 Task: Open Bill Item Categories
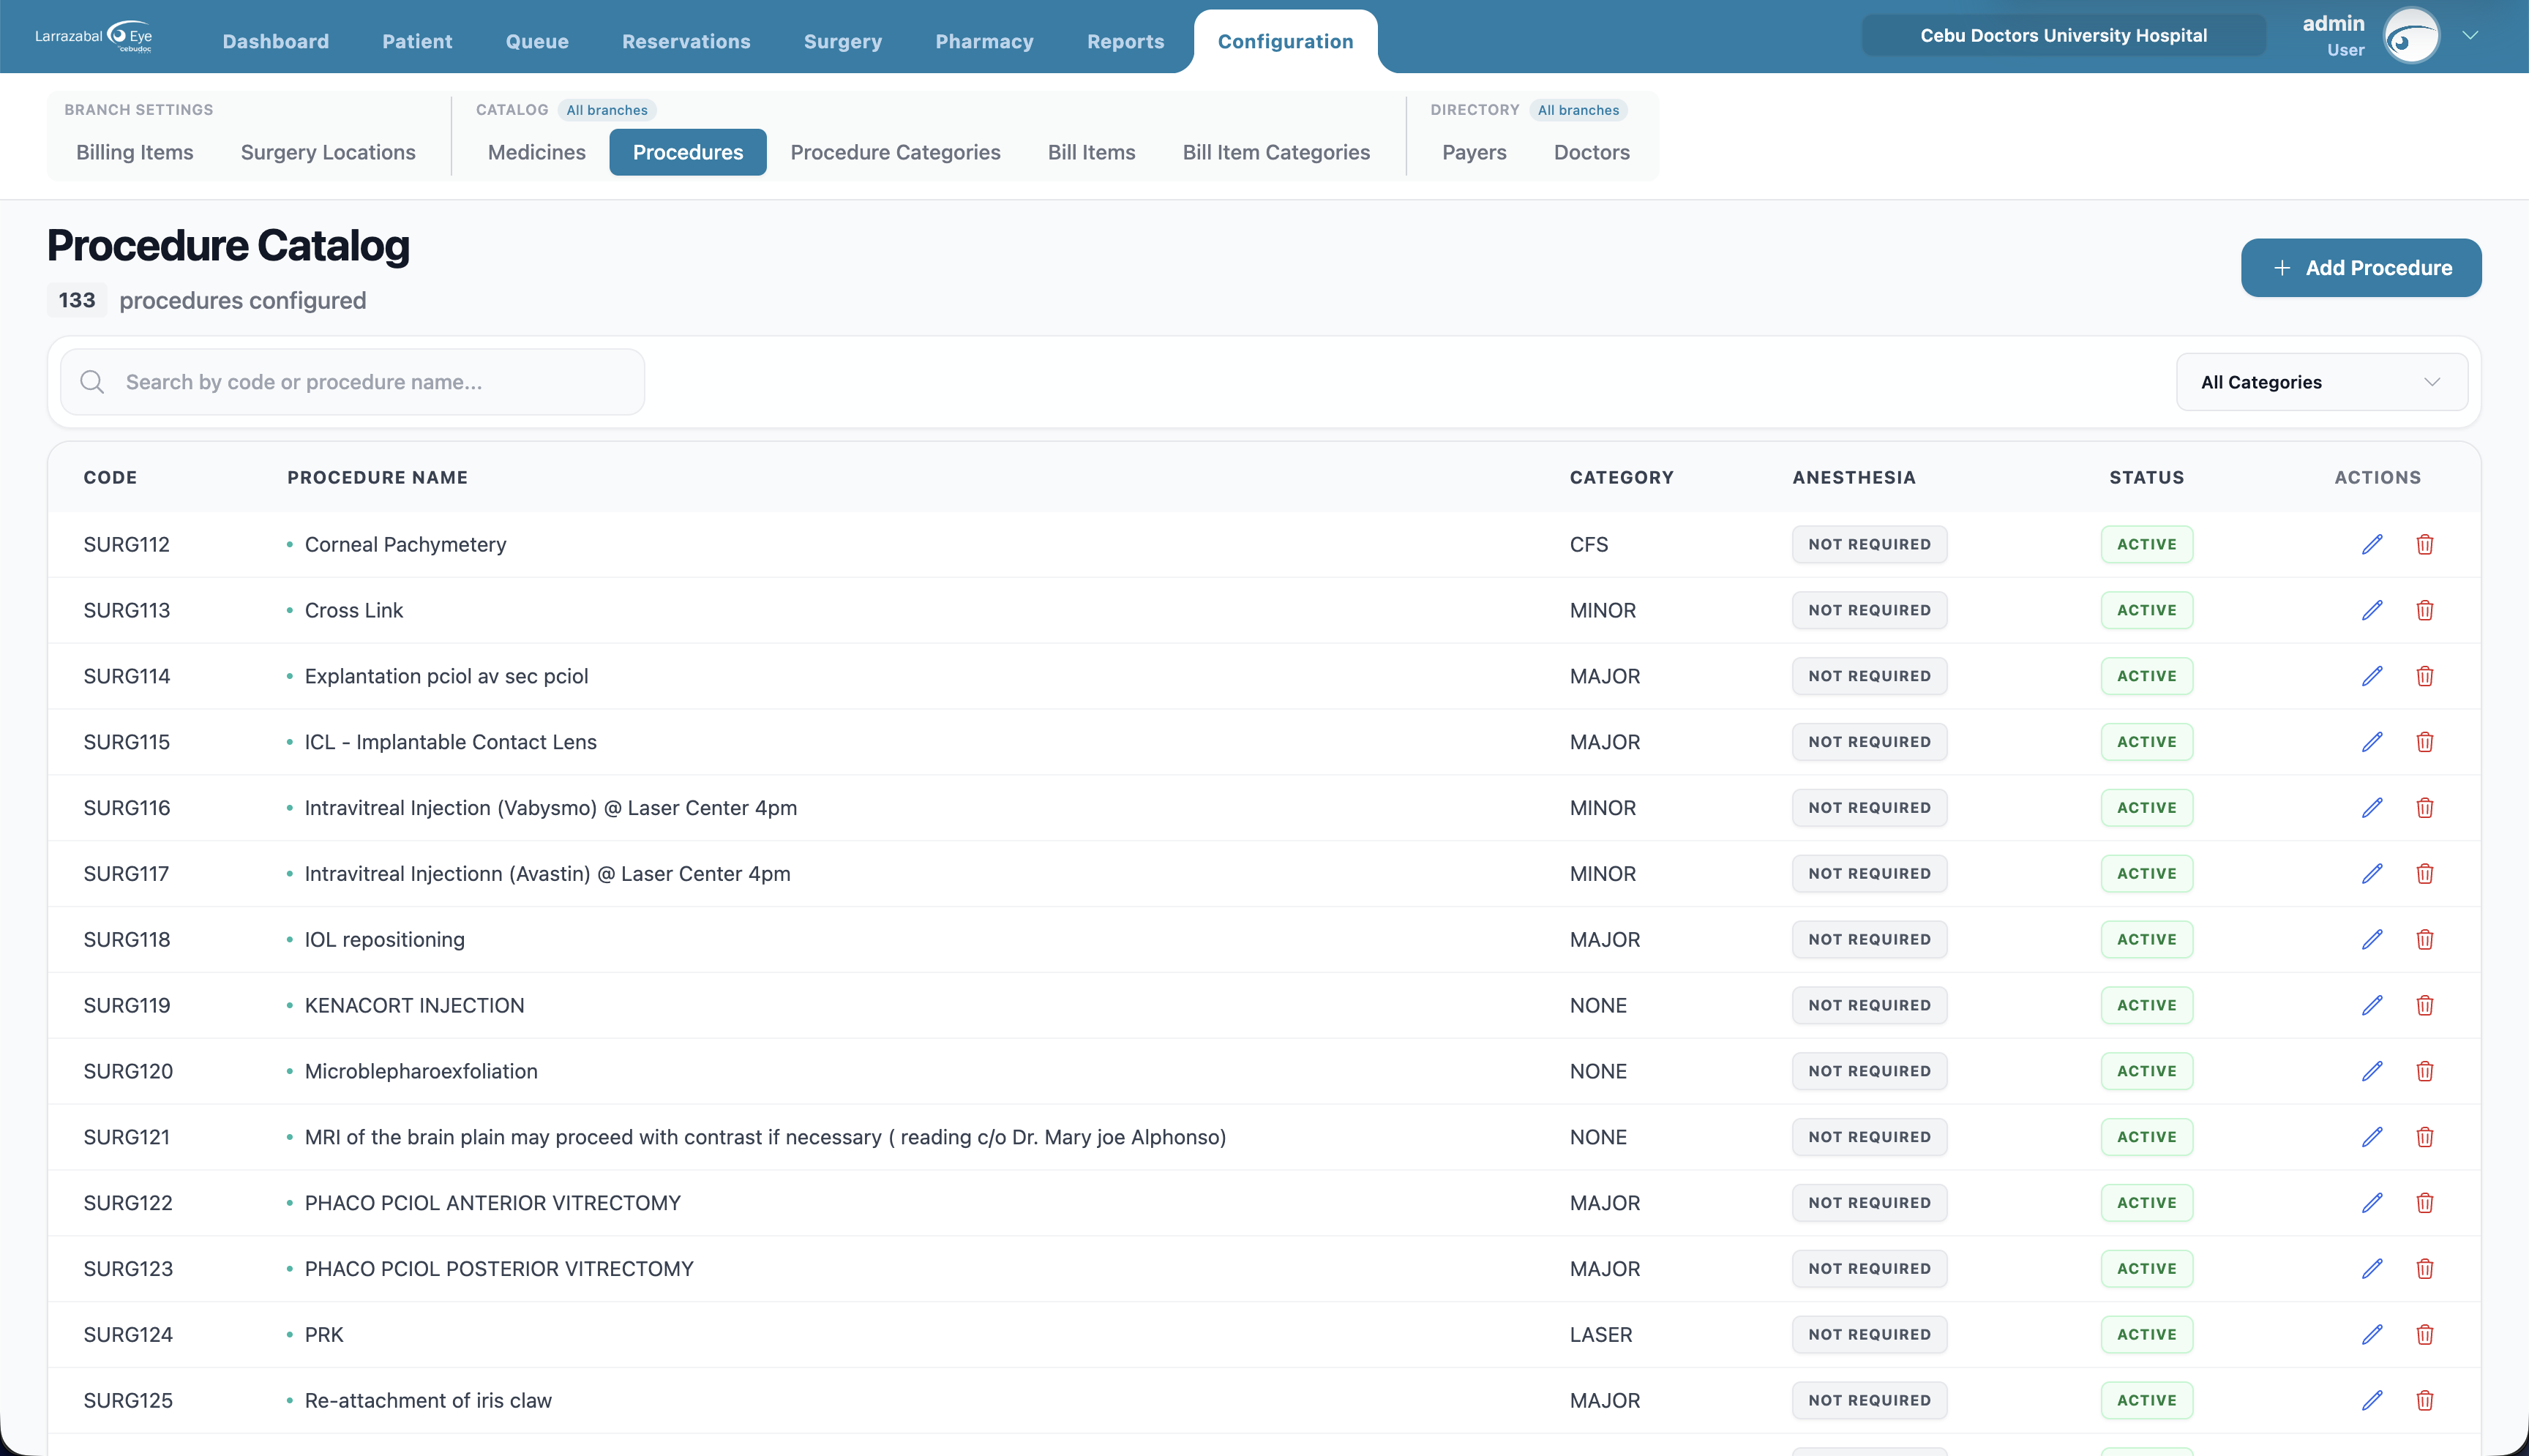click(x=1276, y=152)
